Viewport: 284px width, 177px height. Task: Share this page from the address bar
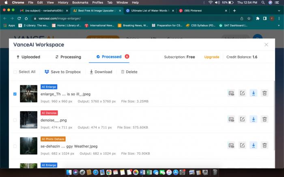(x=242, y=19)
